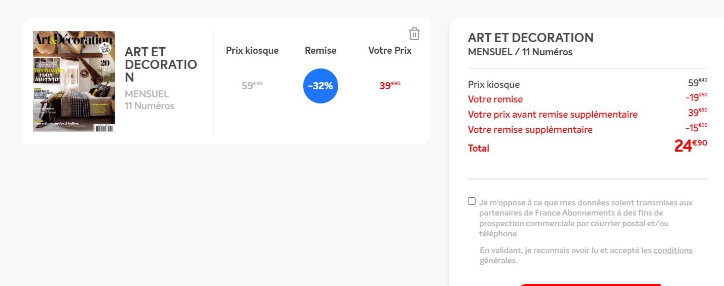Screen dimensions: 724x286
Task: Open the conditions générales link
Action: [x=672, y=251]
